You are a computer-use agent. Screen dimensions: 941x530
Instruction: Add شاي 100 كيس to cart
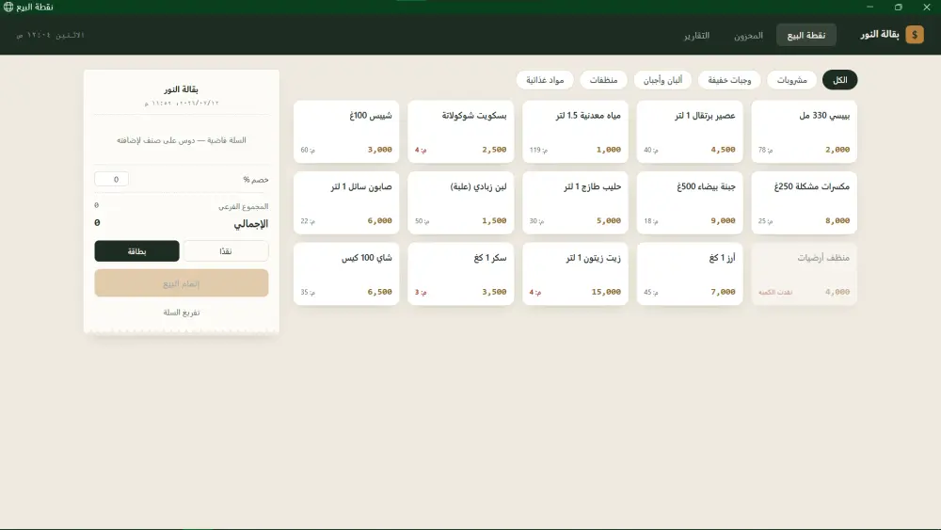coord(346,274)
